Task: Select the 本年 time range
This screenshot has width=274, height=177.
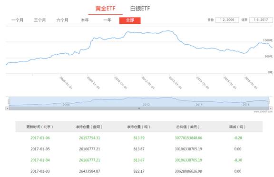Action: [85, 20]
